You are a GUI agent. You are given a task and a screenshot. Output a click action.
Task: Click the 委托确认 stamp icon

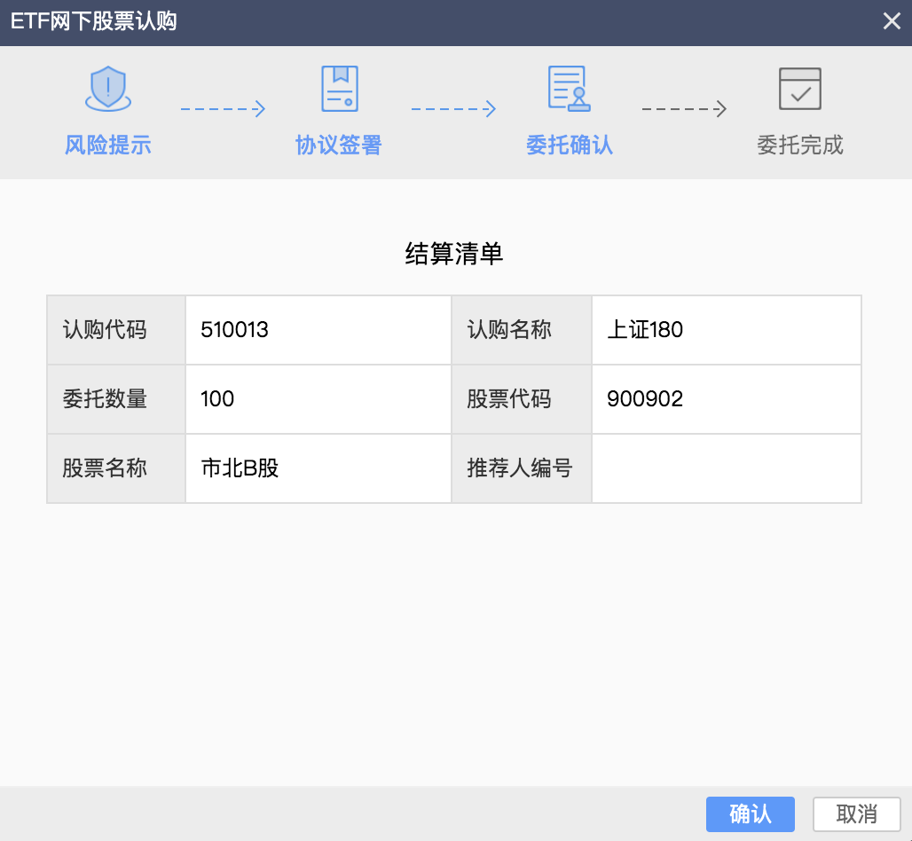coord(569,89)
